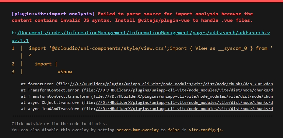This screenshot has height=138, width=283.
Task: Open the async loadAndTransform file link
Action: pyautogui.click(x=184, y=109)
